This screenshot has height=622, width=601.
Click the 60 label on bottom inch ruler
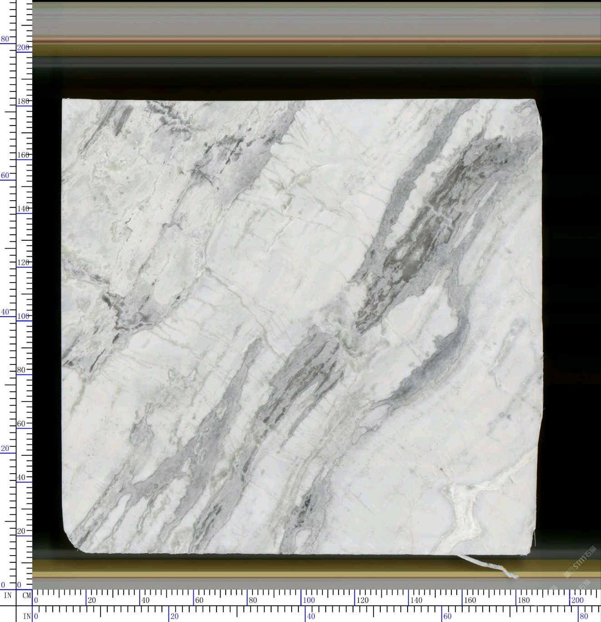tap(448, 617)
